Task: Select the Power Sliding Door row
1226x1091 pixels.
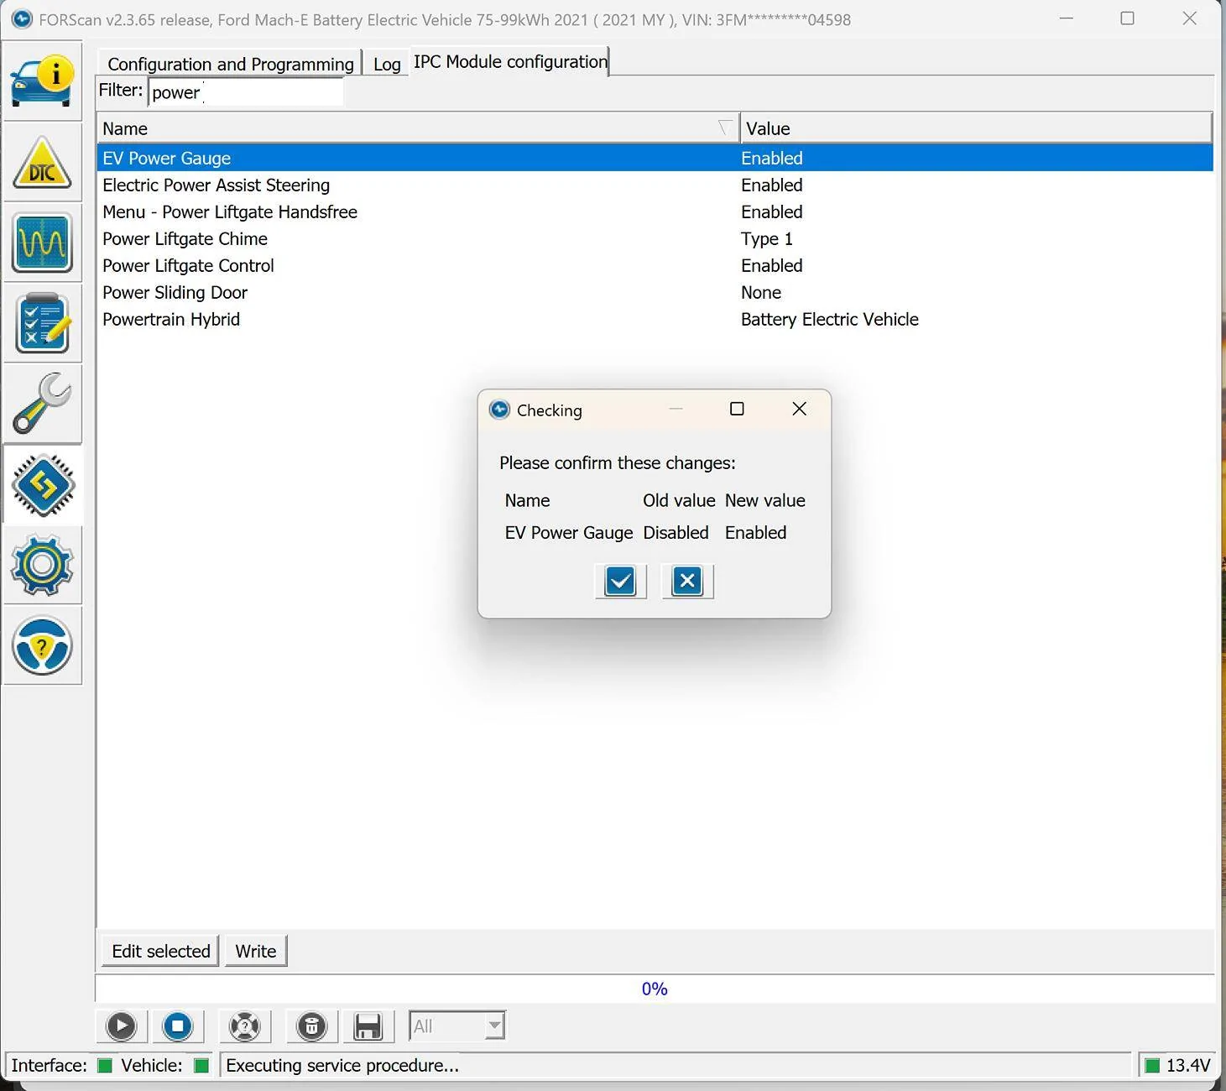Action: point(655,292)
